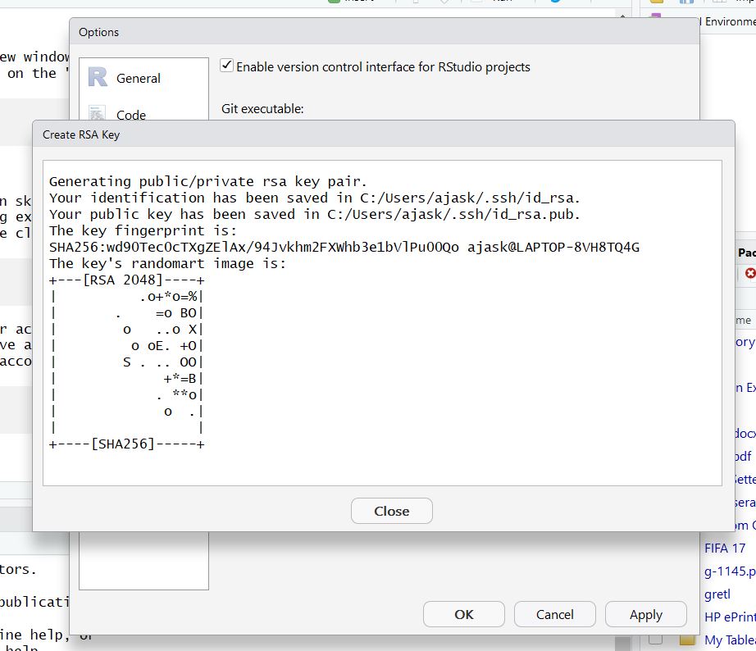Click 'Your identification has been saved' line

point(314,198)
